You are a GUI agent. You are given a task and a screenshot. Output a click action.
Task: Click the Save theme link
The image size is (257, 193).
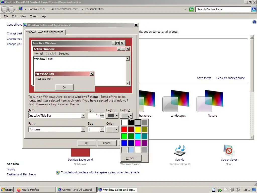204,78
